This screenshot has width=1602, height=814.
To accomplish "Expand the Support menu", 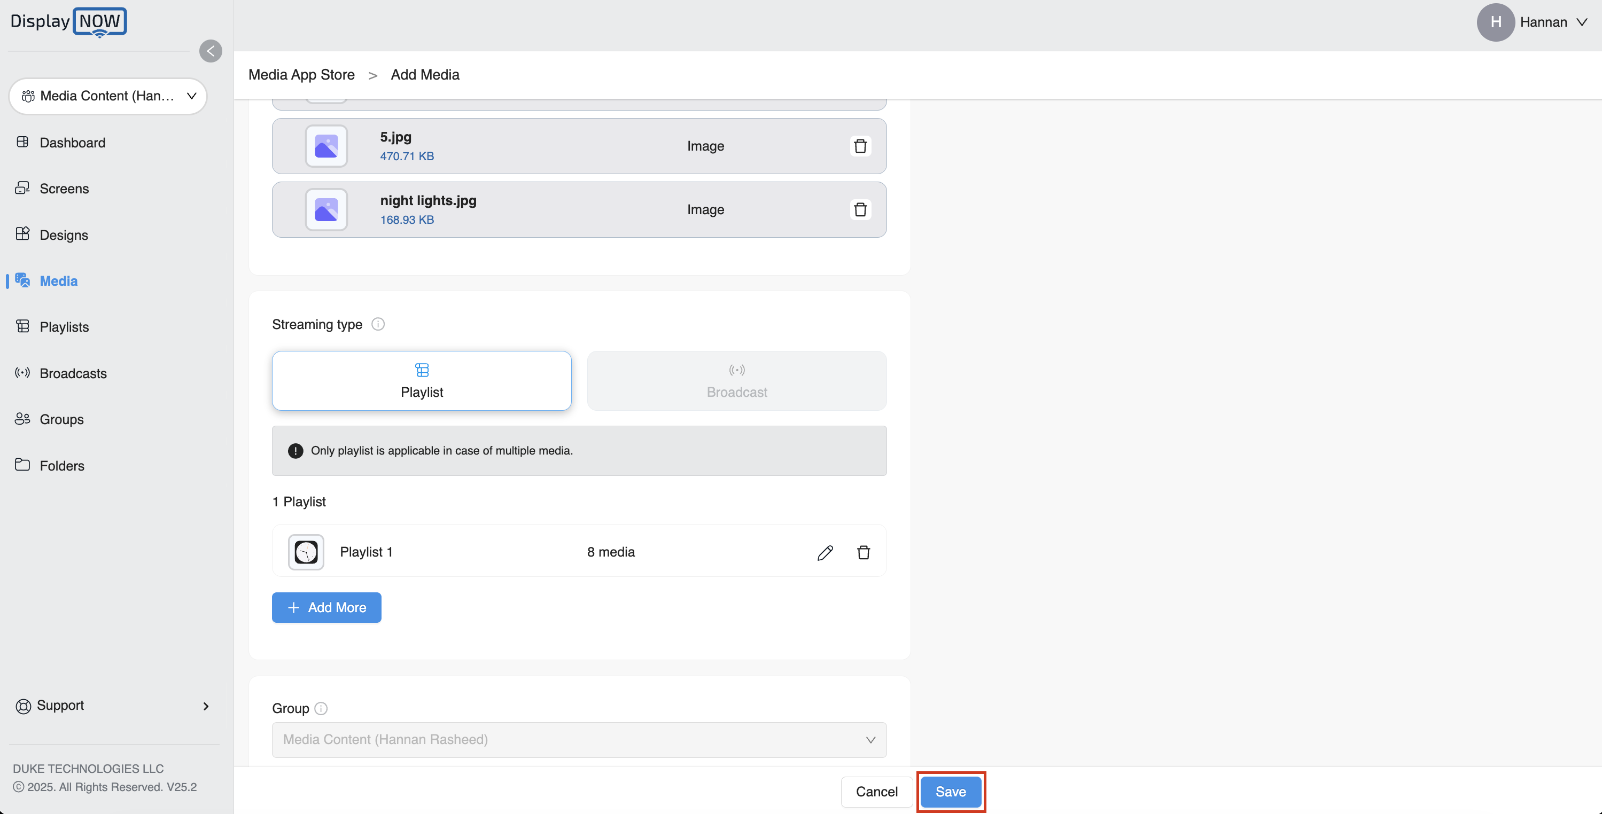I will tap(112, 705).
